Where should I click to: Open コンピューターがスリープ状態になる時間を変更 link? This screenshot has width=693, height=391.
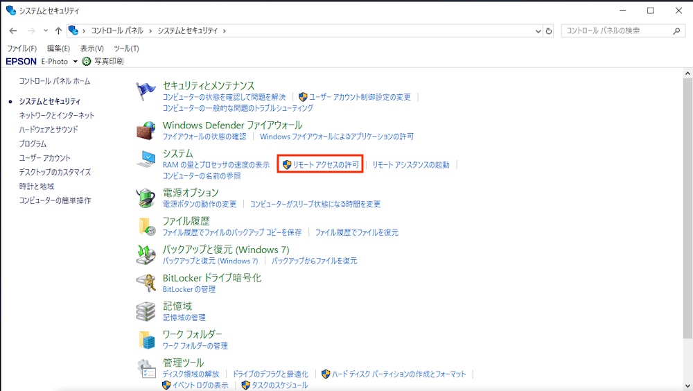[x=315, y=204]
